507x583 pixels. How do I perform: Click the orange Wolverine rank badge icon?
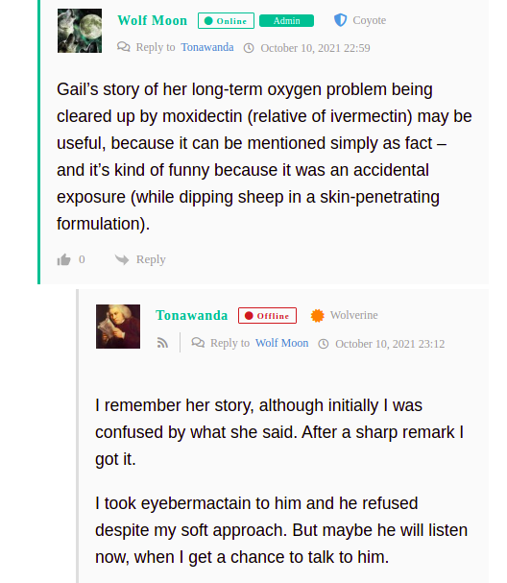coord(318,316)
